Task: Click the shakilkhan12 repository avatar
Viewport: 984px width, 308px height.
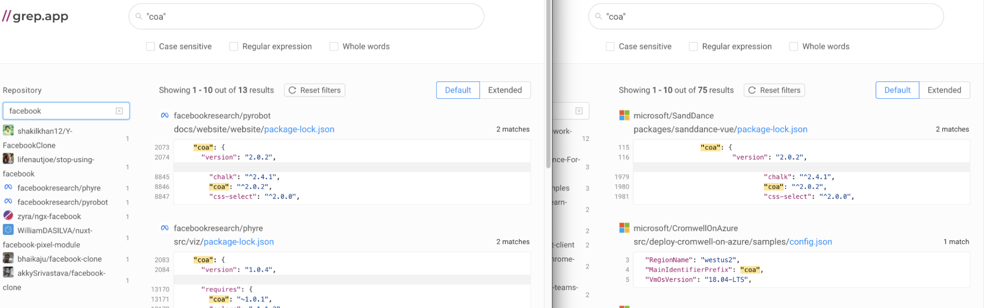Action: click(x=8, y=131)
